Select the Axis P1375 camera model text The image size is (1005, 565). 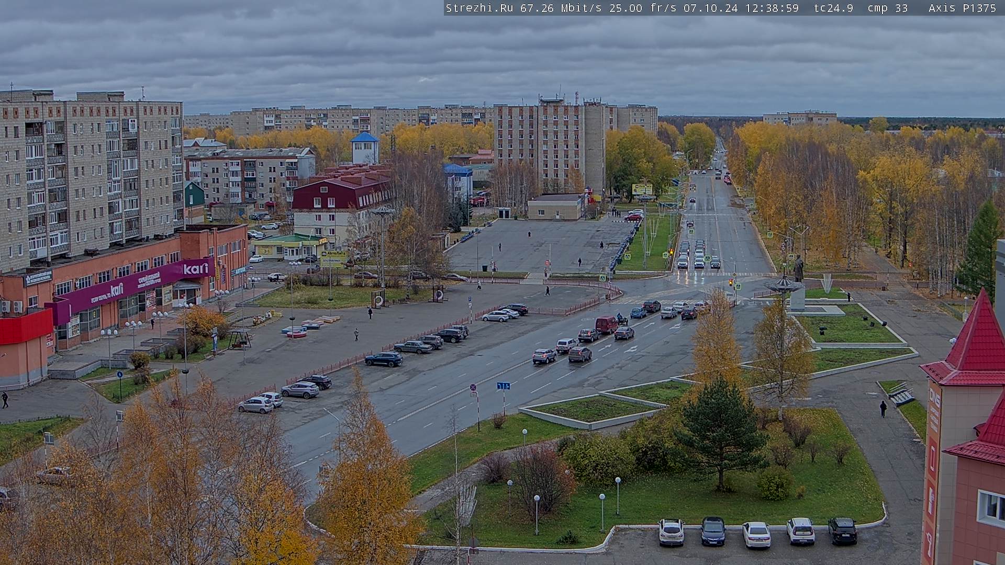(962, 8)
